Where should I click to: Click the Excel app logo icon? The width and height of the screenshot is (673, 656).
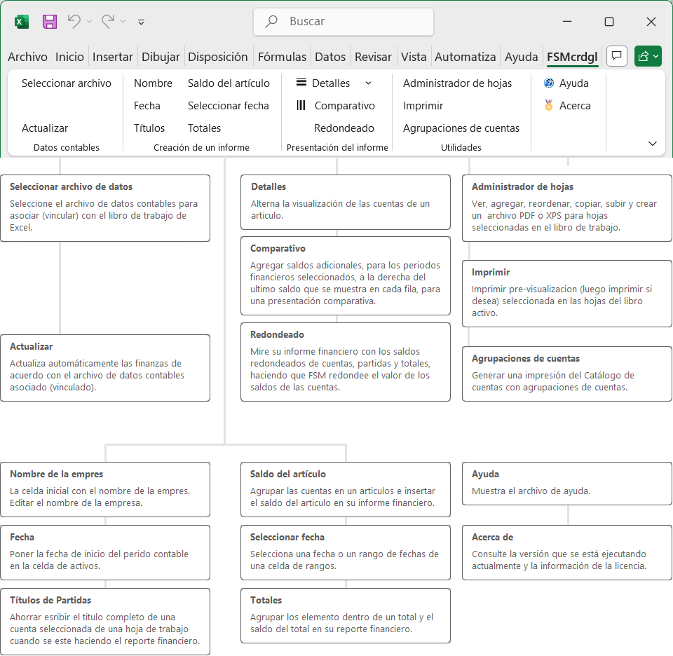coord(22,22)
